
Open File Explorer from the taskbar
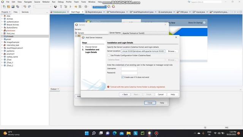(128, 133)
